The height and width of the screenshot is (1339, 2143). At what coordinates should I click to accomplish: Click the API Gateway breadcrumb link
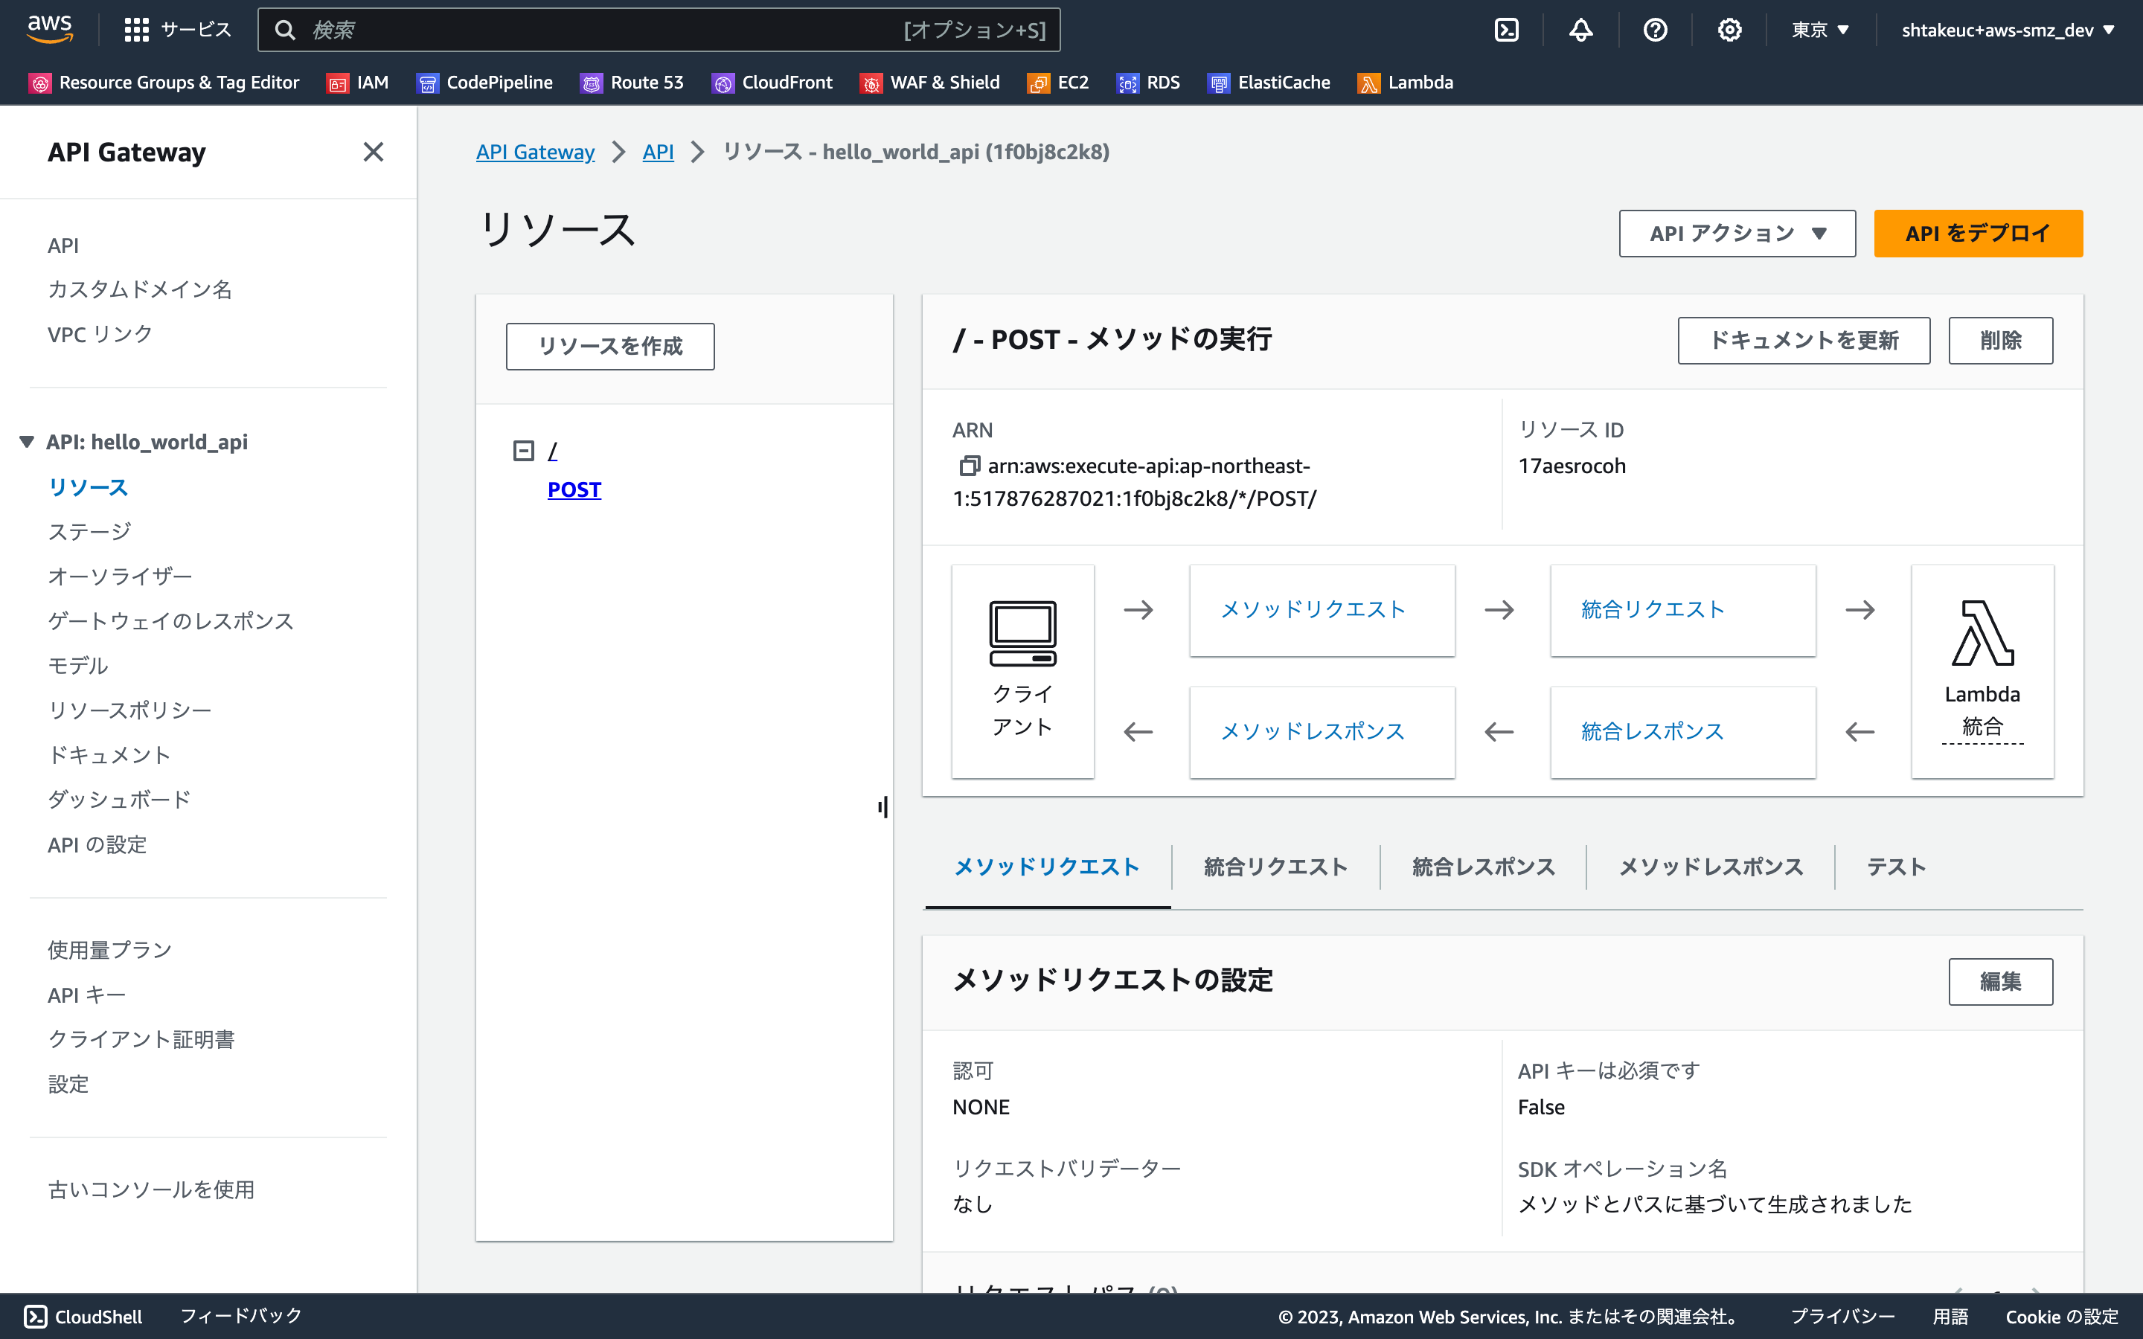coord(535,152)
